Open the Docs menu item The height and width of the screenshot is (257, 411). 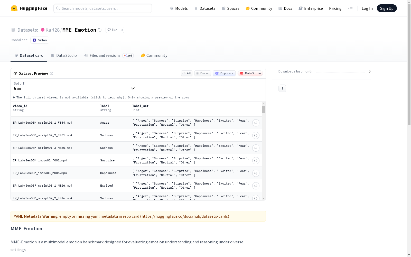coord(285,8)
